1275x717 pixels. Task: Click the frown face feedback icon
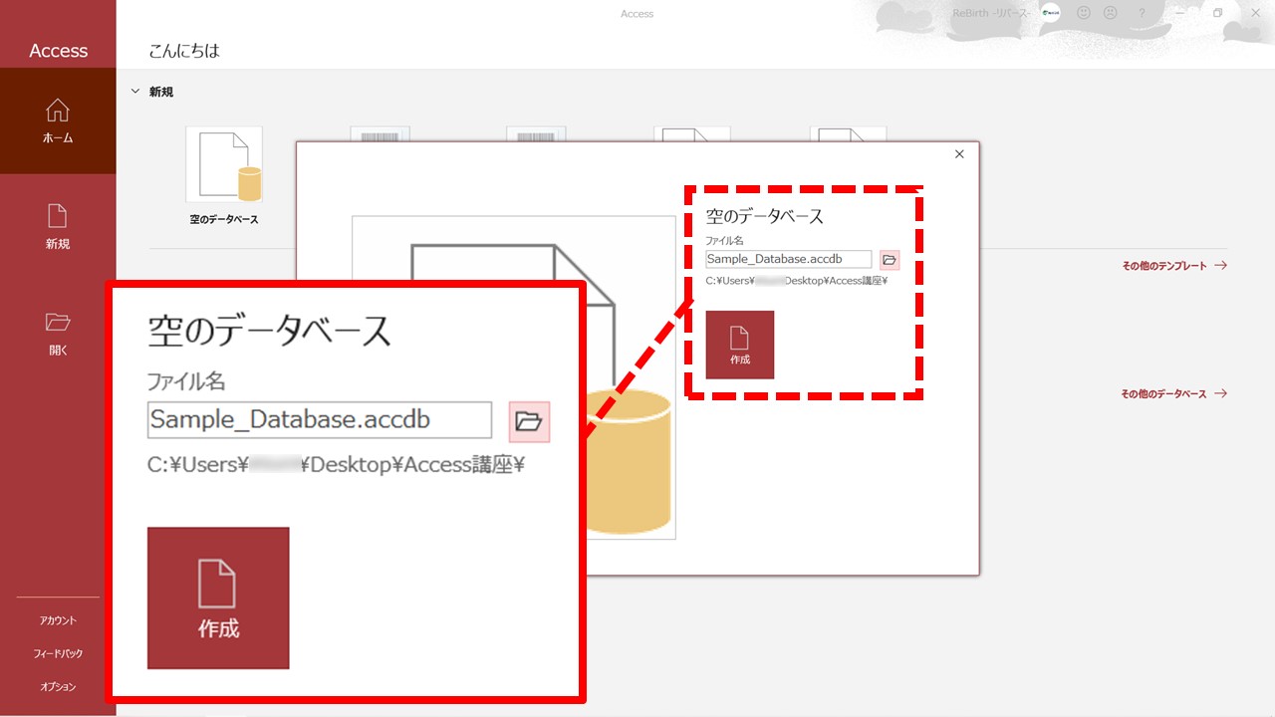point(1110,13)
